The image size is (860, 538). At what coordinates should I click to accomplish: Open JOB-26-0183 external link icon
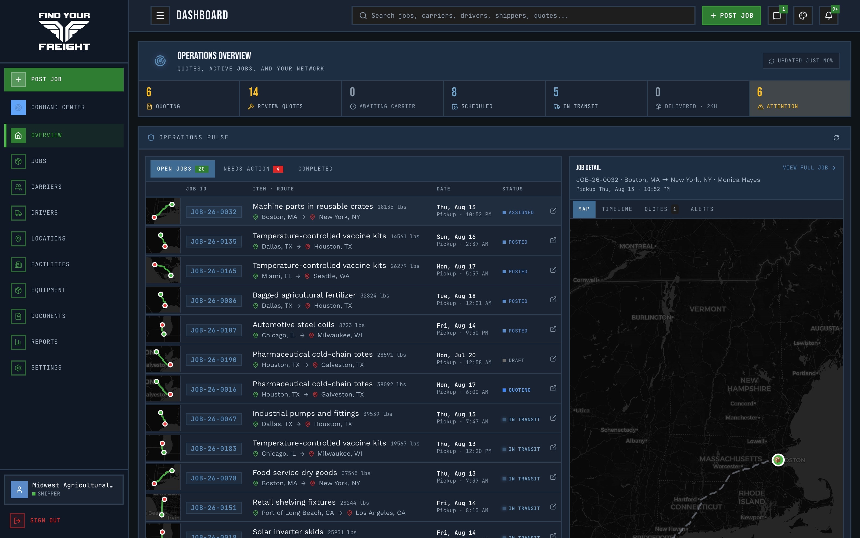(x=553, y=447)
